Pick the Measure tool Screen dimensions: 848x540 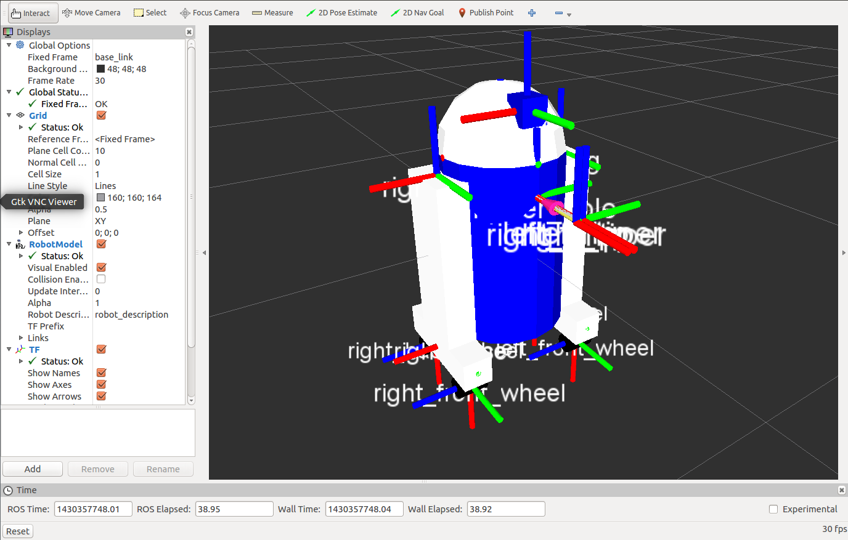[272, 13]
